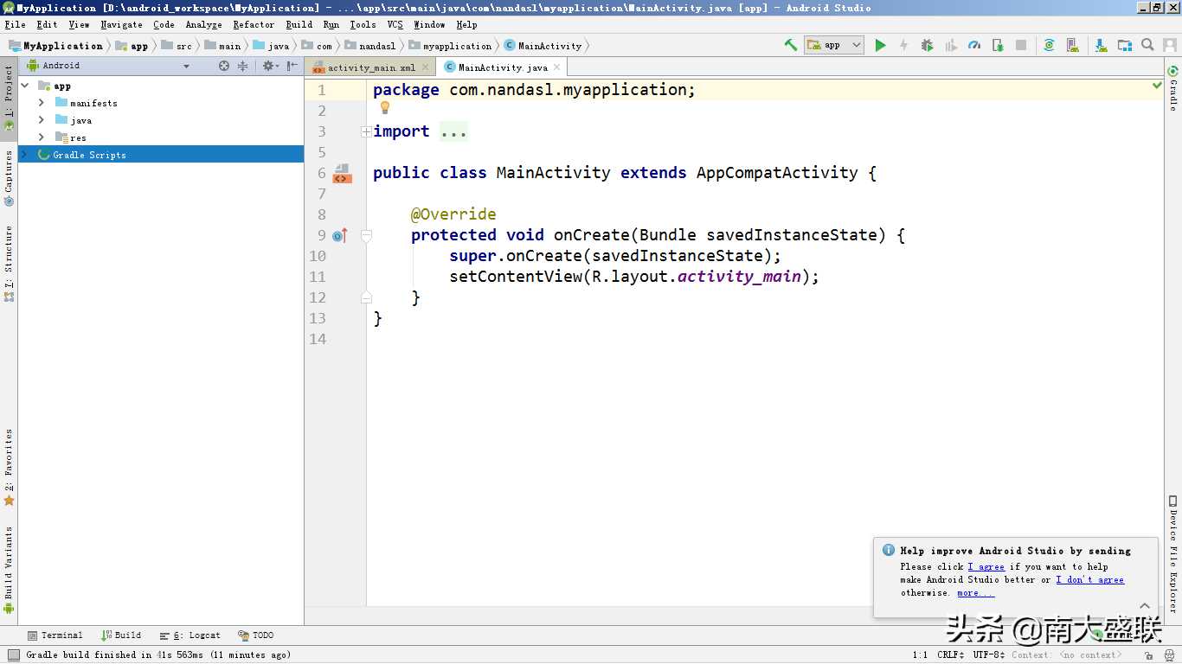Click the Make Project hammer icon
The height and width of the screenshot is (664, 1182).
coord(791,45)
